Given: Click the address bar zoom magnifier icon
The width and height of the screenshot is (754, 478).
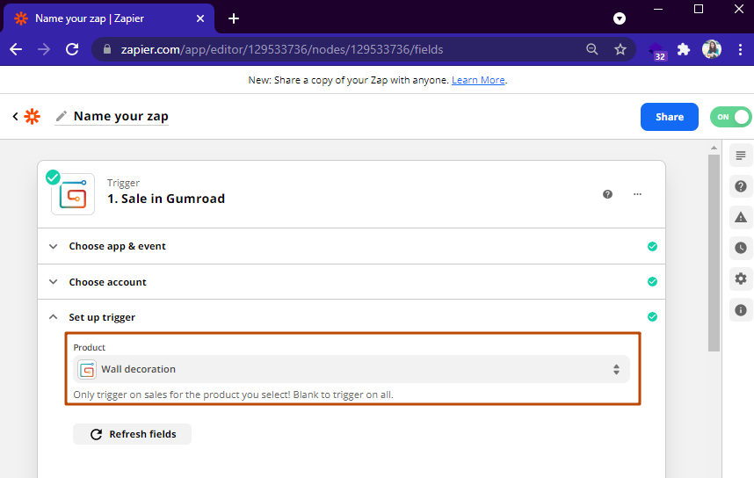Looking at the screenshot, I should click(x=592, y=49).
